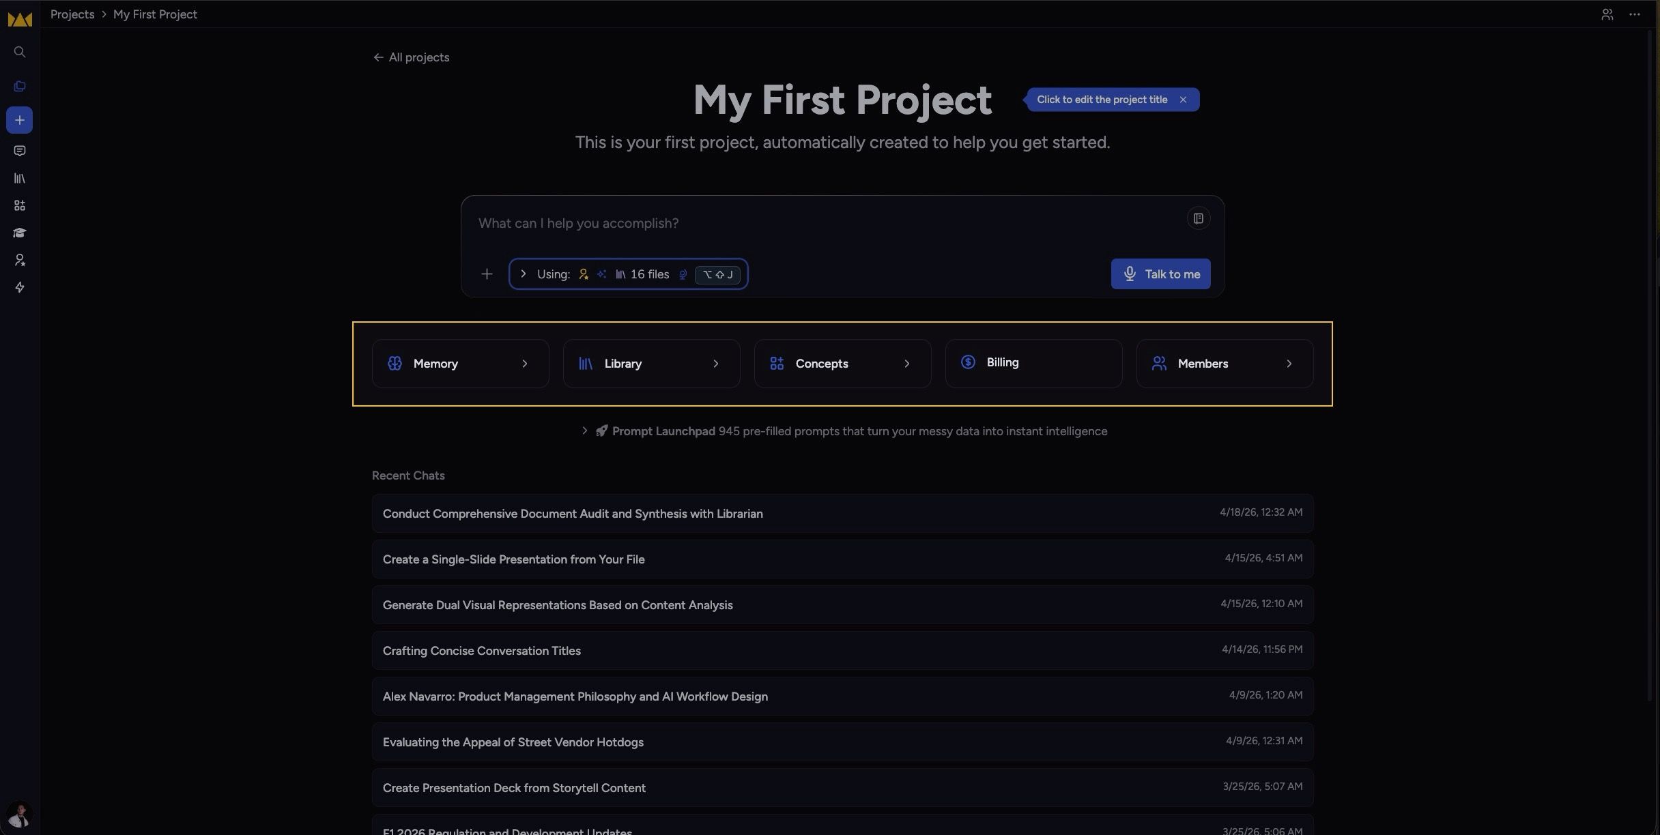Open the Billing card
This screenshot has width=1660, height=835.
pyautogui.click(x=1033, y=364)
